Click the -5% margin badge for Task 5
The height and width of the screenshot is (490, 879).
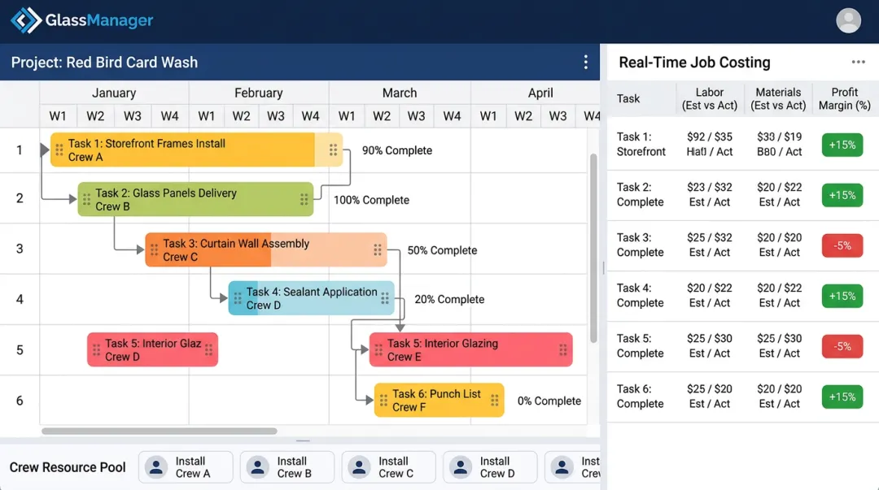(842, 347)
